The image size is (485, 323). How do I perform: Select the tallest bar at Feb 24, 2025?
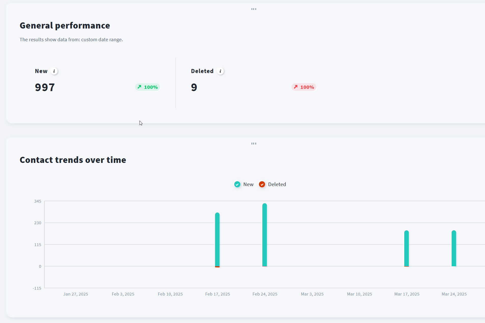click(x=265, y=234)
